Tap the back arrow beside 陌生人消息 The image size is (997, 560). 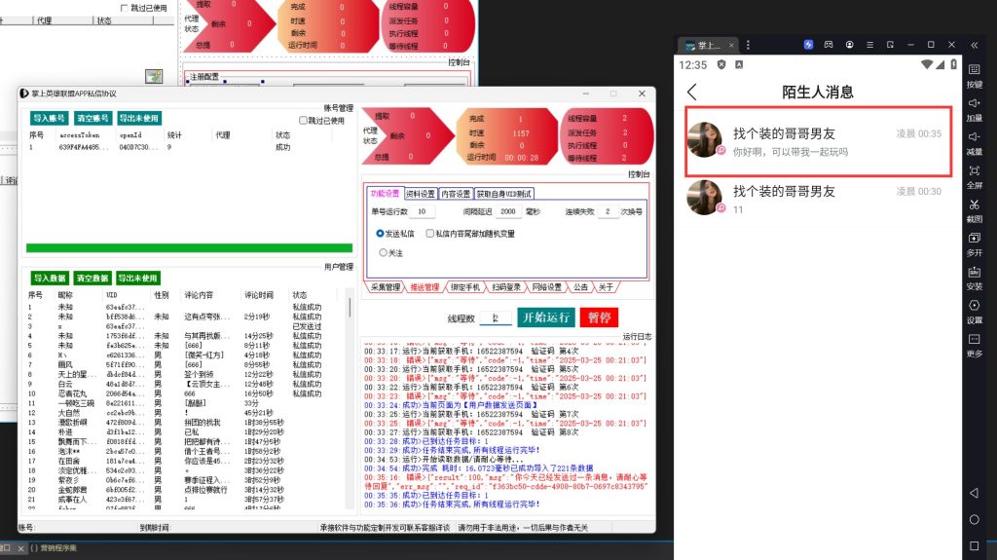click(x=692, y=93)
